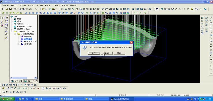Click the f(x) formula curve tool
The width and height of the screenshot is (213, 101).
pyautogui.click(x=211, y=38)
